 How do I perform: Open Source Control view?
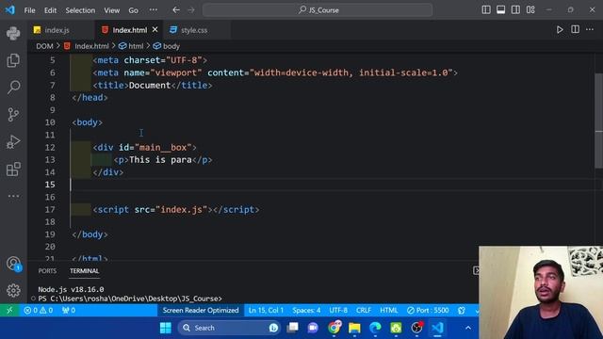click(13, 115)
